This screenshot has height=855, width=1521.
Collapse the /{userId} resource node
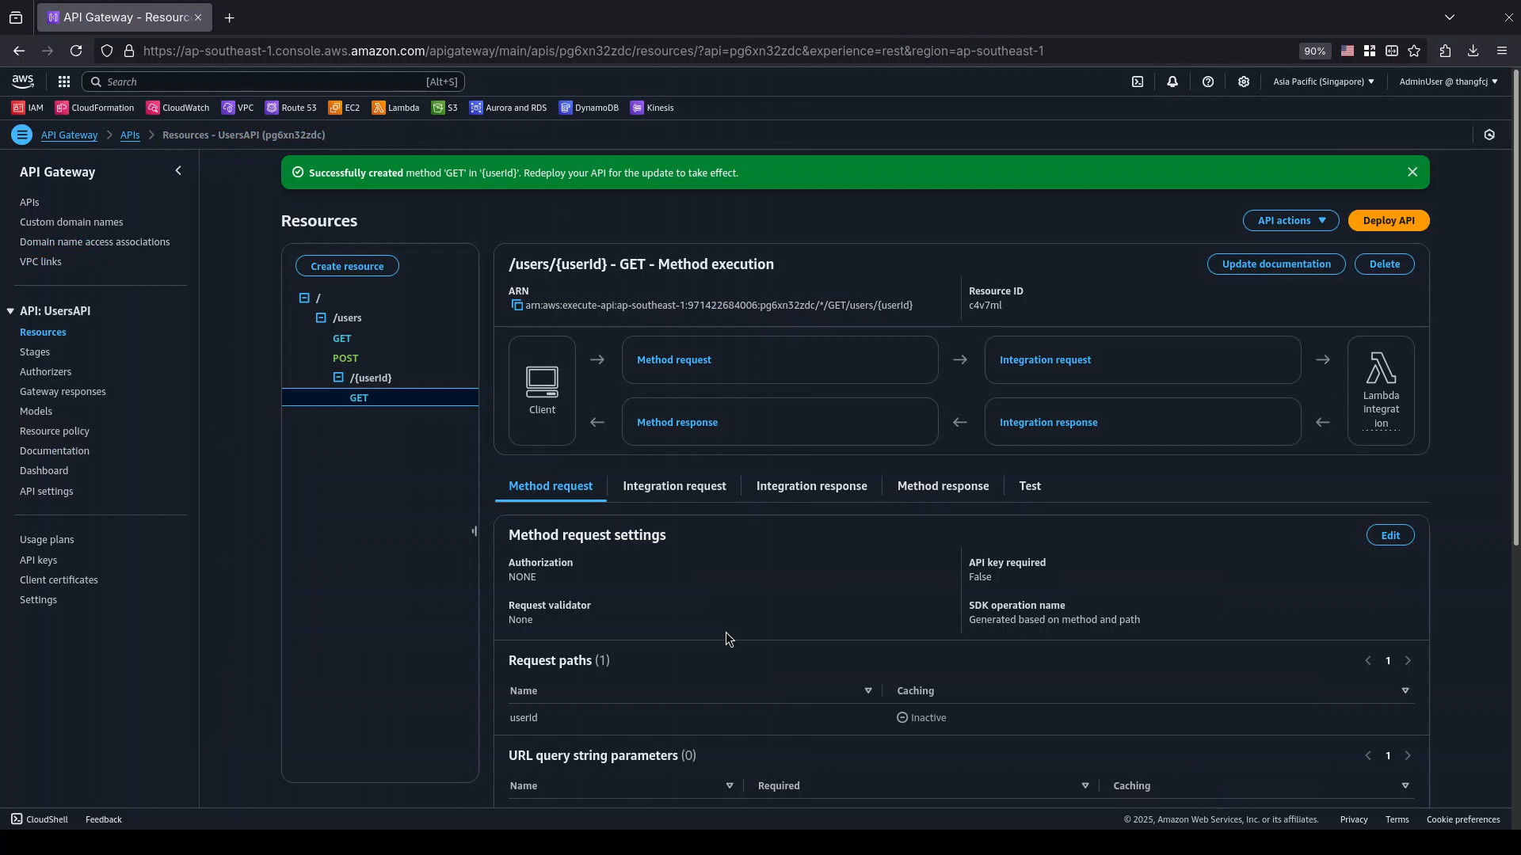tap(338, 378)
